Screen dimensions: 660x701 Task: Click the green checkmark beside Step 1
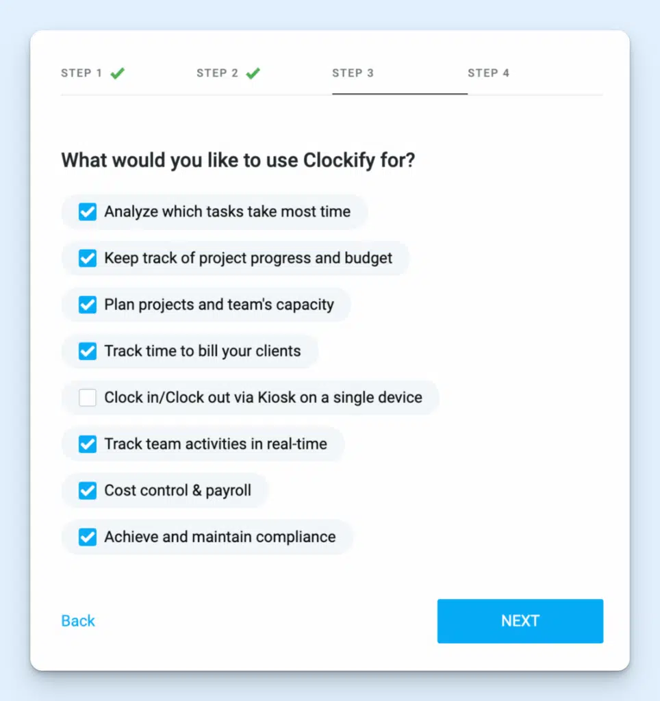click(x=117, y=71)
